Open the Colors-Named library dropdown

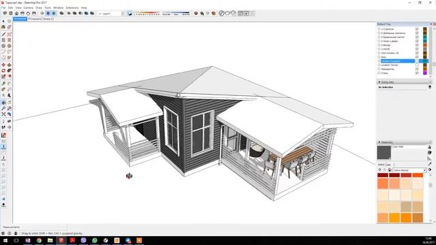click(x=424, y=170)
